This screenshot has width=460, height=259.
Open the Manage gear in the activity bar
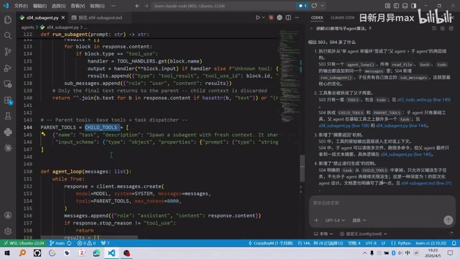pos(8,232)
